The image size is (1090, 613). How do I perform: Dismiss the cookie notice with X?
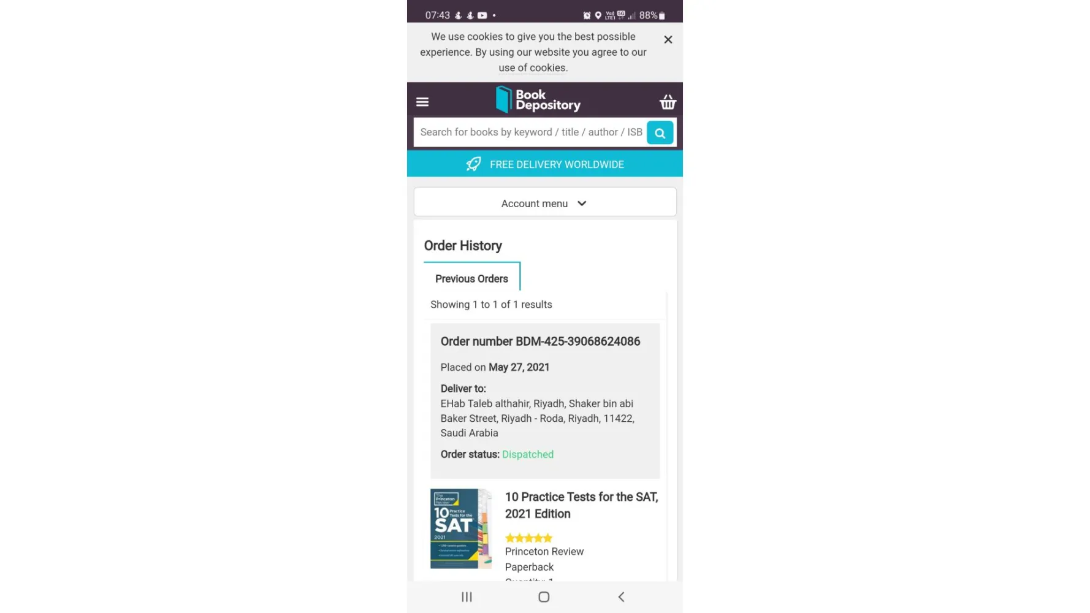(668, 40)
